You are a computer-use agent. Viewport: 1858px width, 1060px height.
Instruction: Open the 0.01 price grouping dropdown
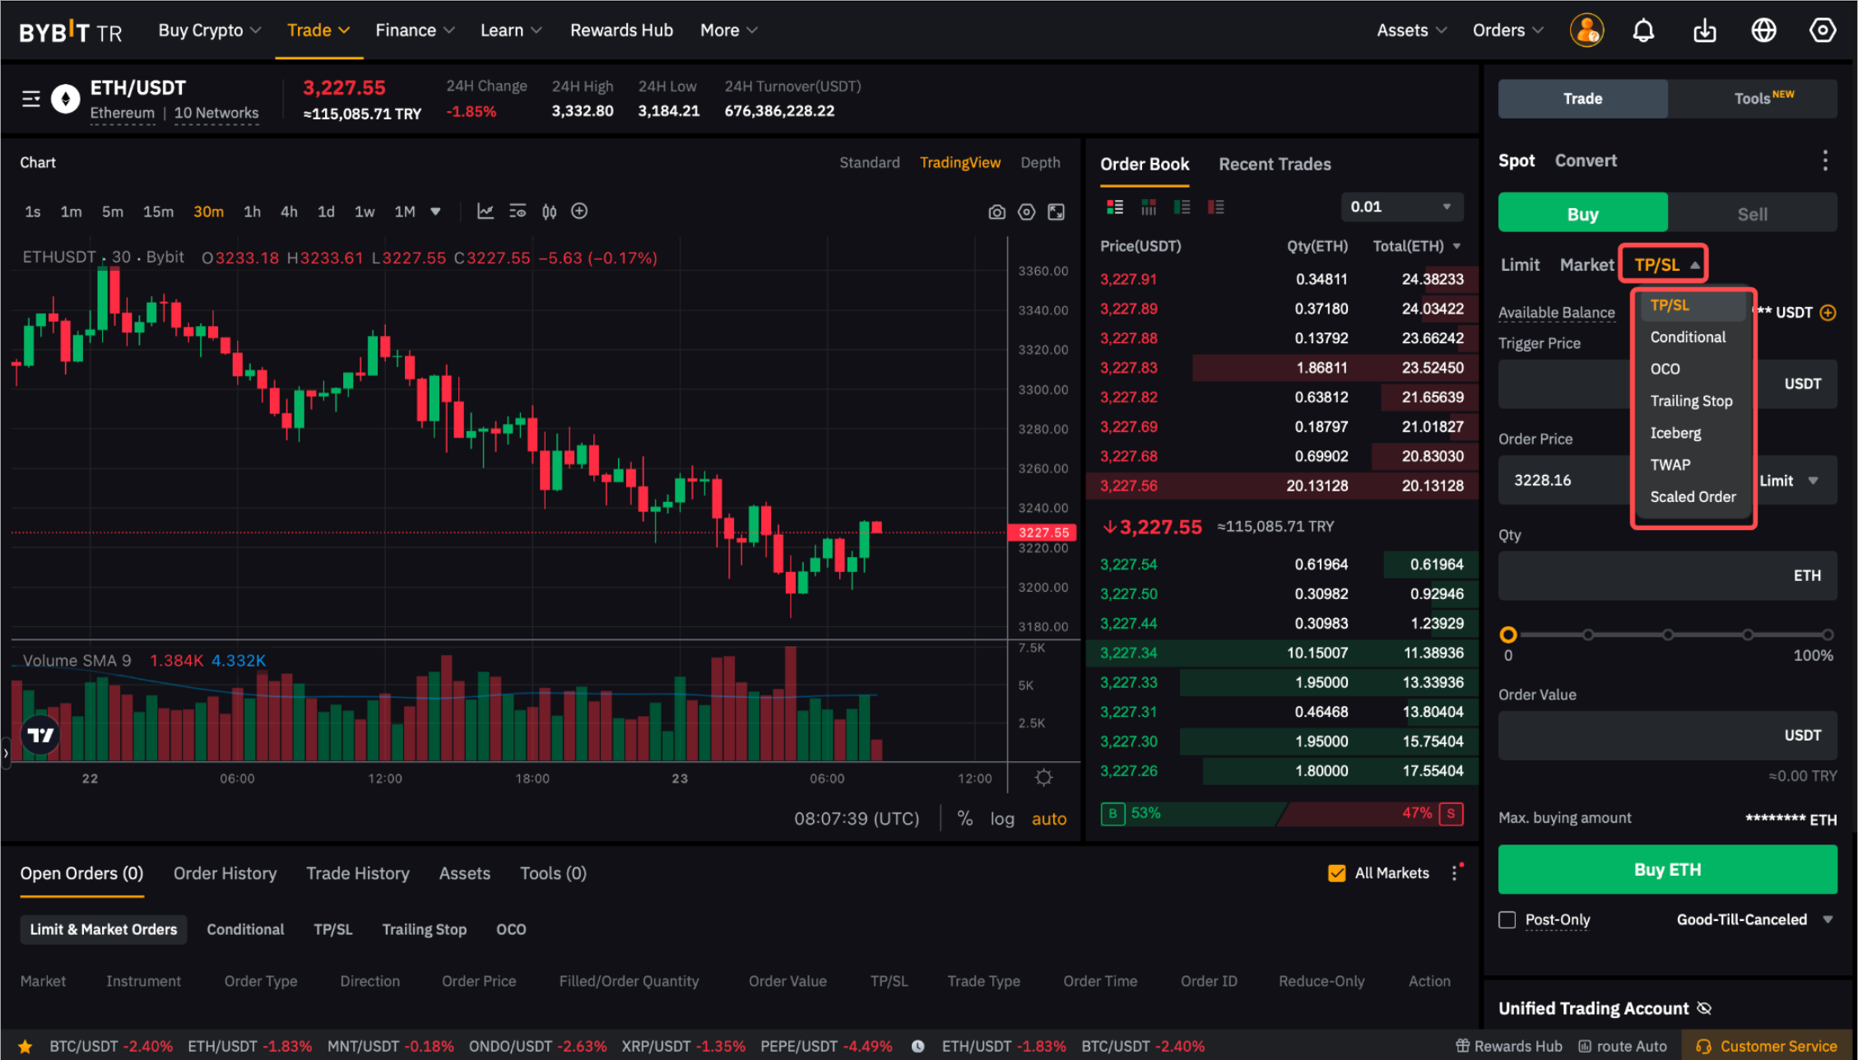pos(1401,207)
